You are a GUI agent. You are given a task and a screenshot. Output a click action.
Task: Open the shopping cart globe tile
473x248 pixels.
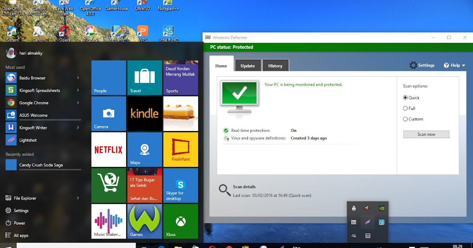[109, 185]
